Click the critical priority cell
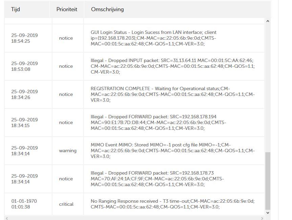This screenshot has width=292, height=220. [x=66, y=204]
